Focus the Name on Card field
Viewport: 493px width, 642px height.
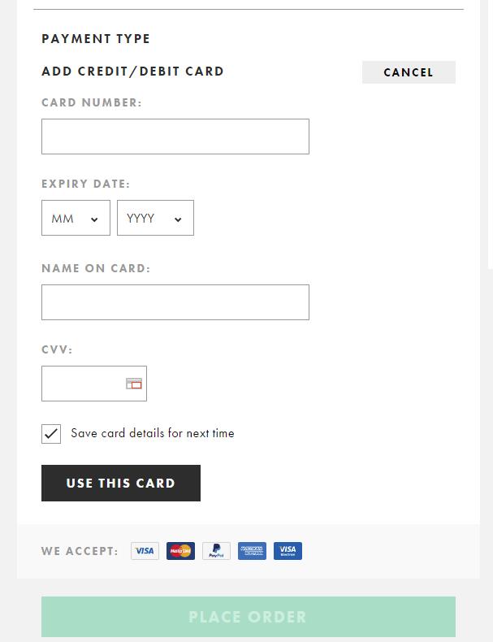(175, 302)
